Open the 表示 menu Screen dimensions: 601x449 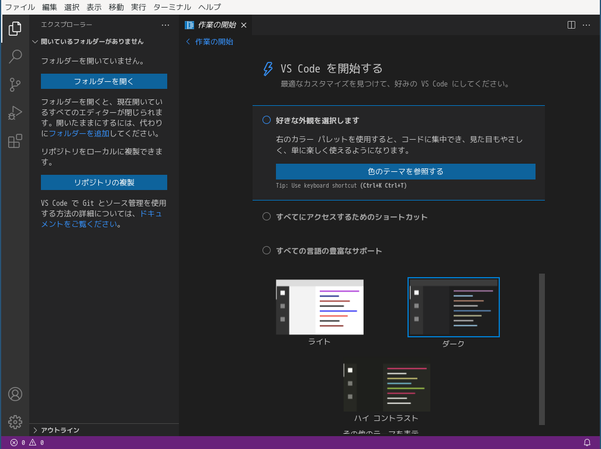point(94,7)
